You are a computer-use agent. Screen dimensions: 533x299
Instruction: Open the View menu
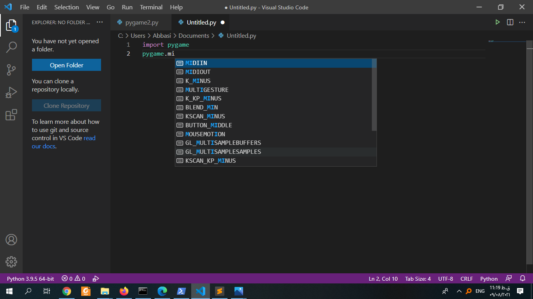coord(92,7)
